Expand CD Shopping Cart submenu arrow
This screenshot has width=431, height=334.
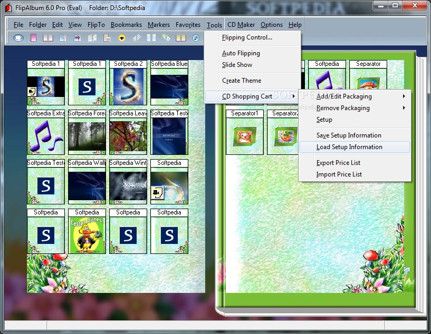pyautogui.click(x=294, y=96)
